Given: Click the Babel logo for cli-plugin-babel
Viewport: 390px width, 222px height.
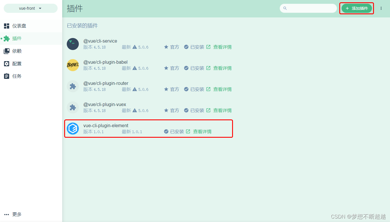Looking at the screenshot, I should [73, 65].
